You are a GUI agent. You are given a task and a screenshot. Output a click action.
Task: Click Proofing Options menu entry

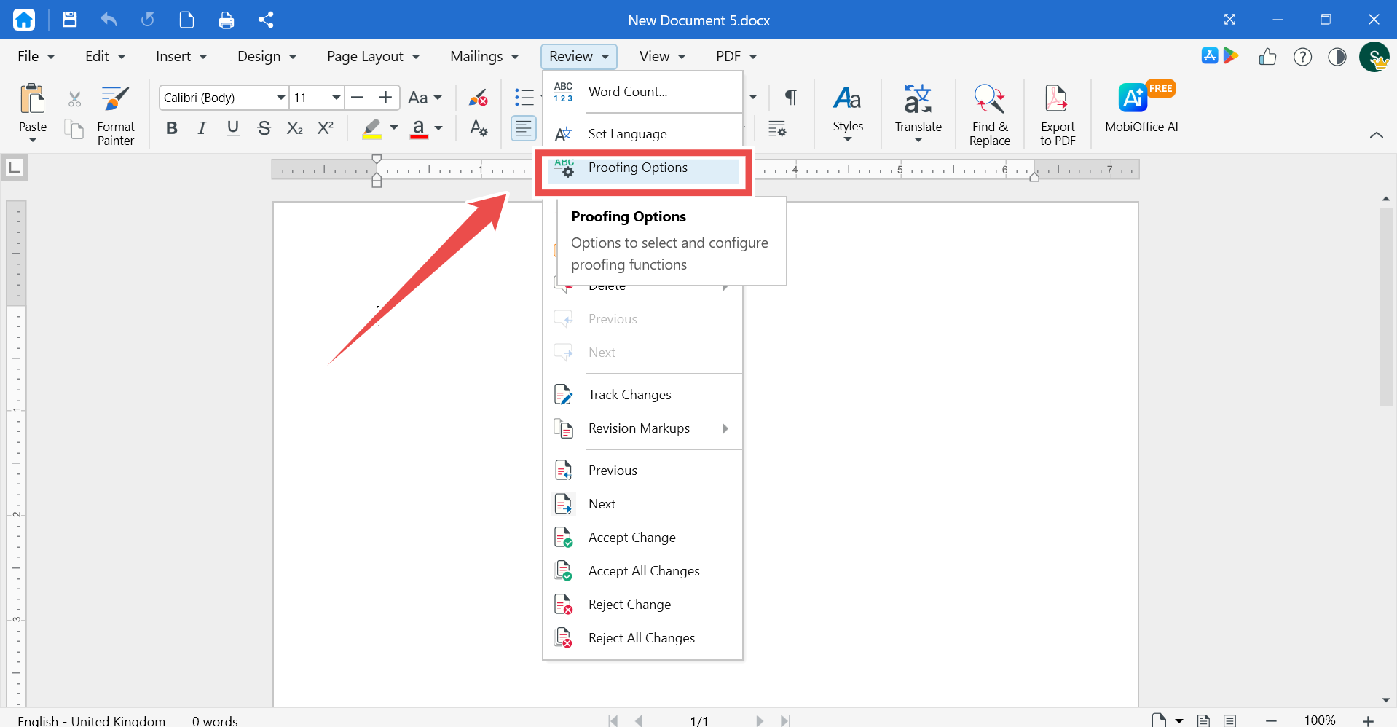pos(642,168)
